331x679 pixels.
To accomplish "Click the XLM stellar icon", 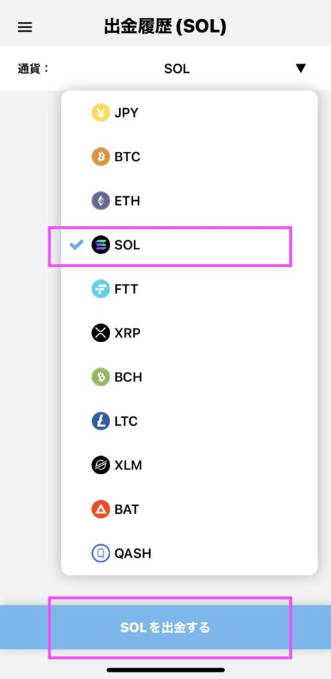I will [101, 465].
